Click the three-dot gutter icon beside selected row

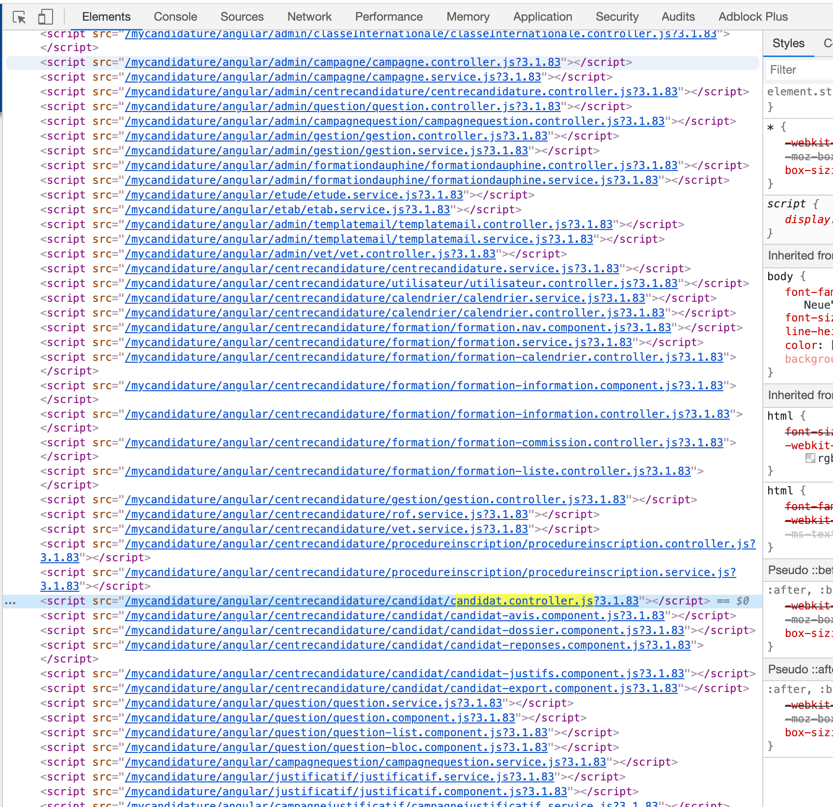pos(10,602)
